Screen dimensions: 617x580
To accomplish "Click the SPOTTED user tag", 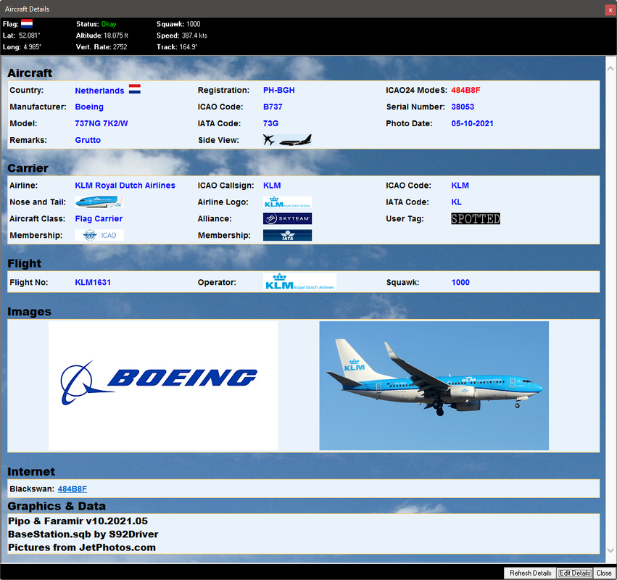I will point(476,218).
